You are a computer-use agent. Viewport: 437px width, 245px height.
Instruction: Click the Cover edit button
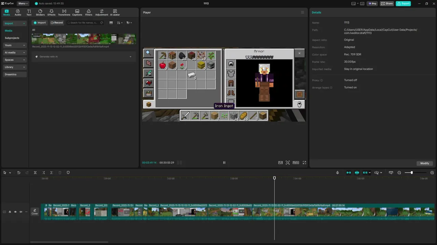[35, 212]
